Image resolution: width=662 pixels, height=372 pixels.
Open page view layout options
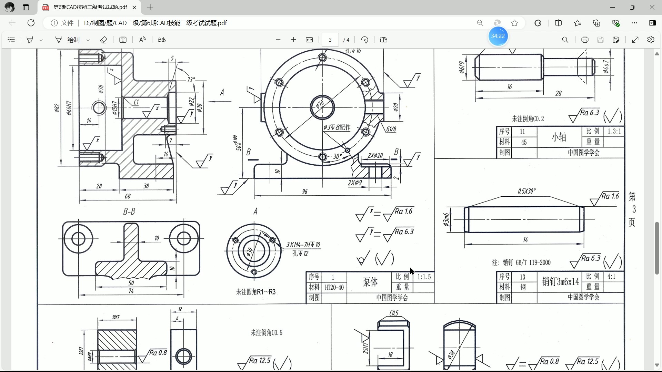point(384,40)
